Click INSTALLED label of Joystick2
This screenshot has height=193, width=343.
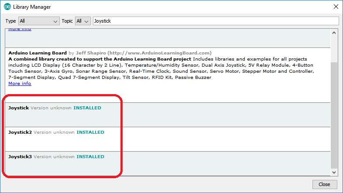pyautogui.click(x=90, y=132)
